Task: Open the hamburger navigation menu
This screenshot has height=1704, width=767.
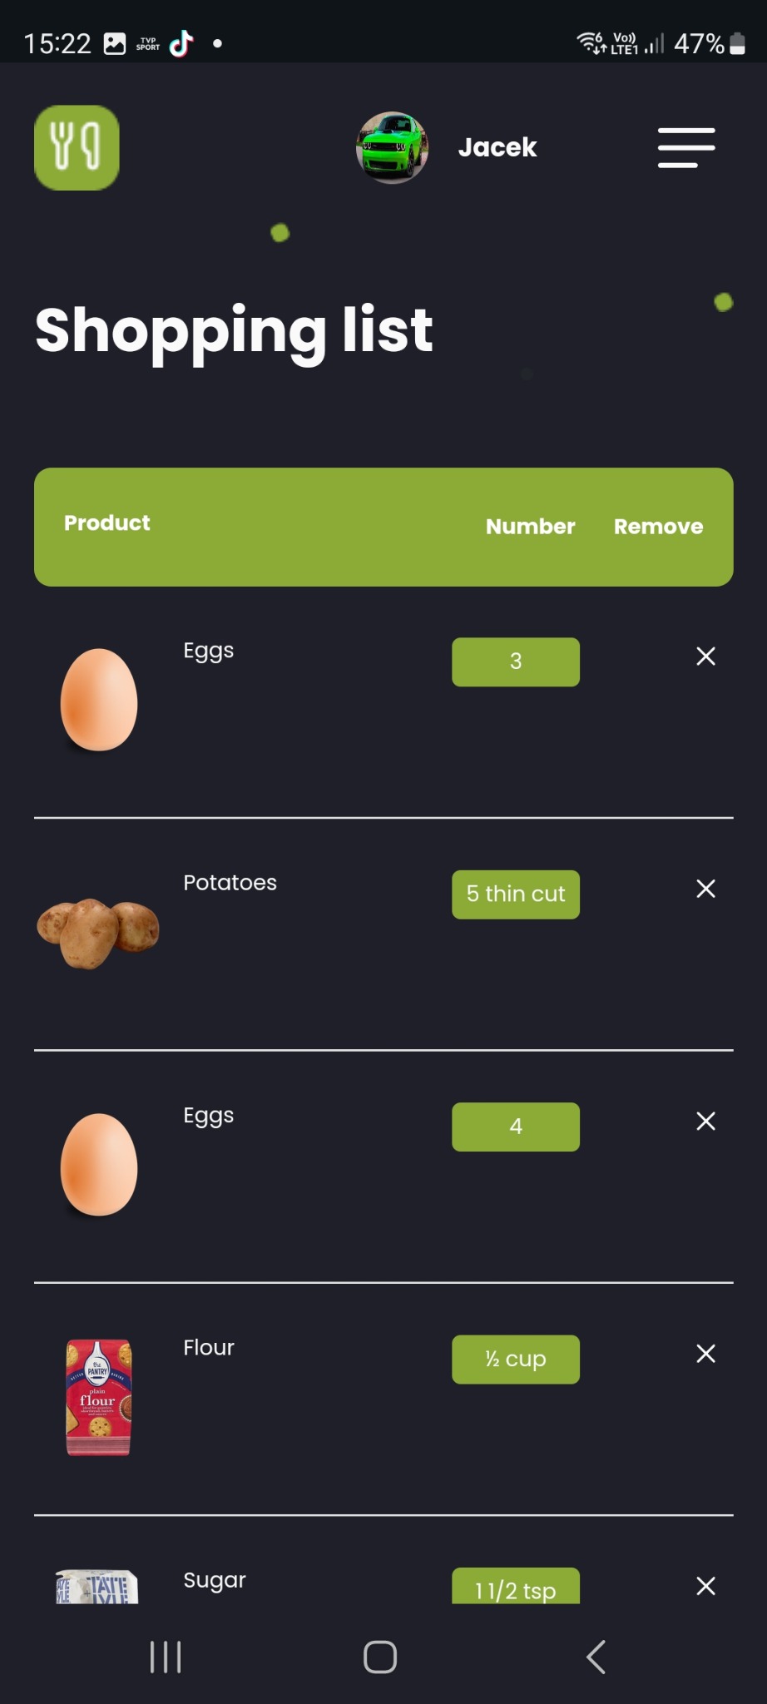Action: pyautogui.click(x=686, y=147)
